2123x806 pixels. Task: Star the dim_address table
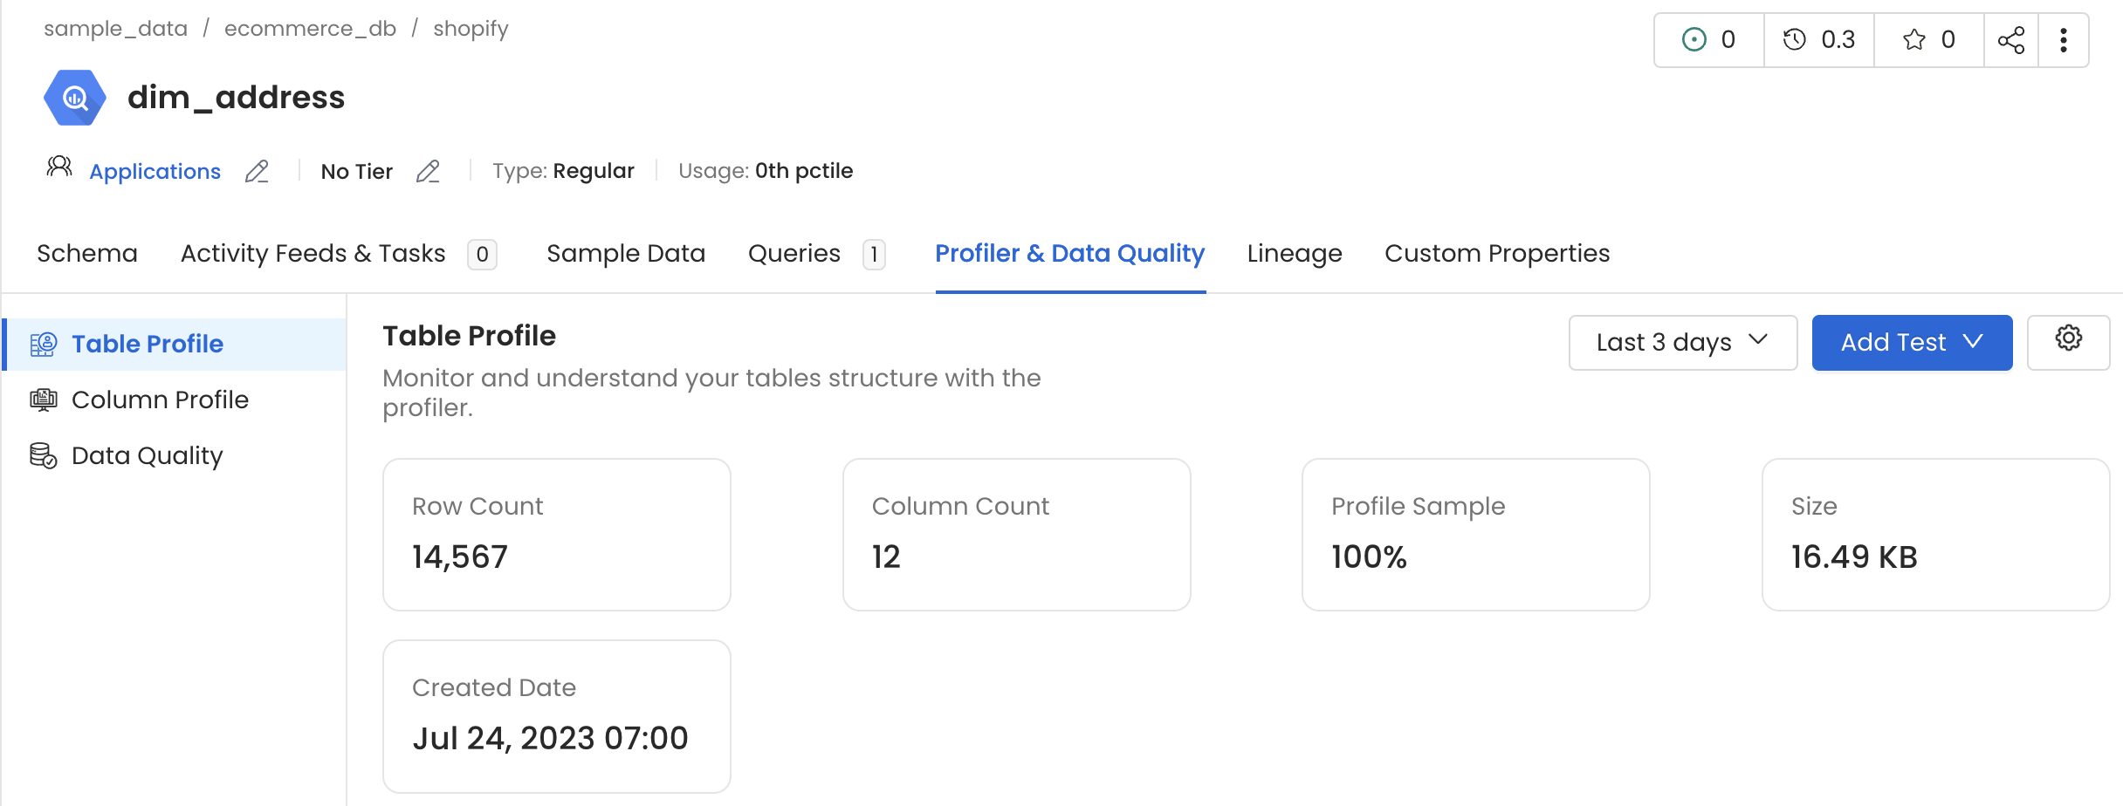tap(1915, 39)
